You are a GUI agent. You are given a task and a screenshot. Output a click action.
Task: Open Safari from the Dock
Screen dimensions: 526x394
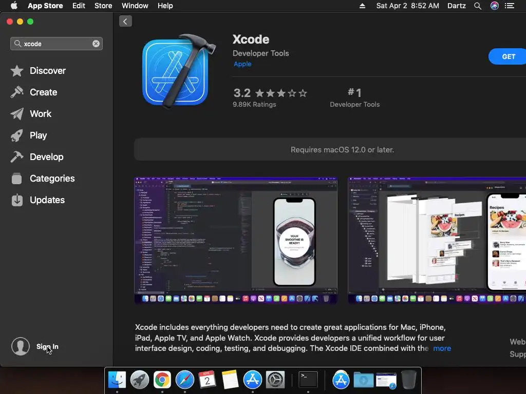coord(185,380)
